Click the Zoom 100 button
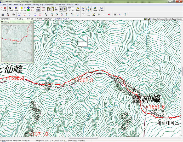183x142 pixels. pos(25,15)
